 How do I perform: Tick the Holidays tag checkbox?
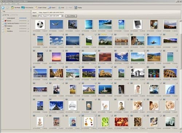tap(3, 26)
